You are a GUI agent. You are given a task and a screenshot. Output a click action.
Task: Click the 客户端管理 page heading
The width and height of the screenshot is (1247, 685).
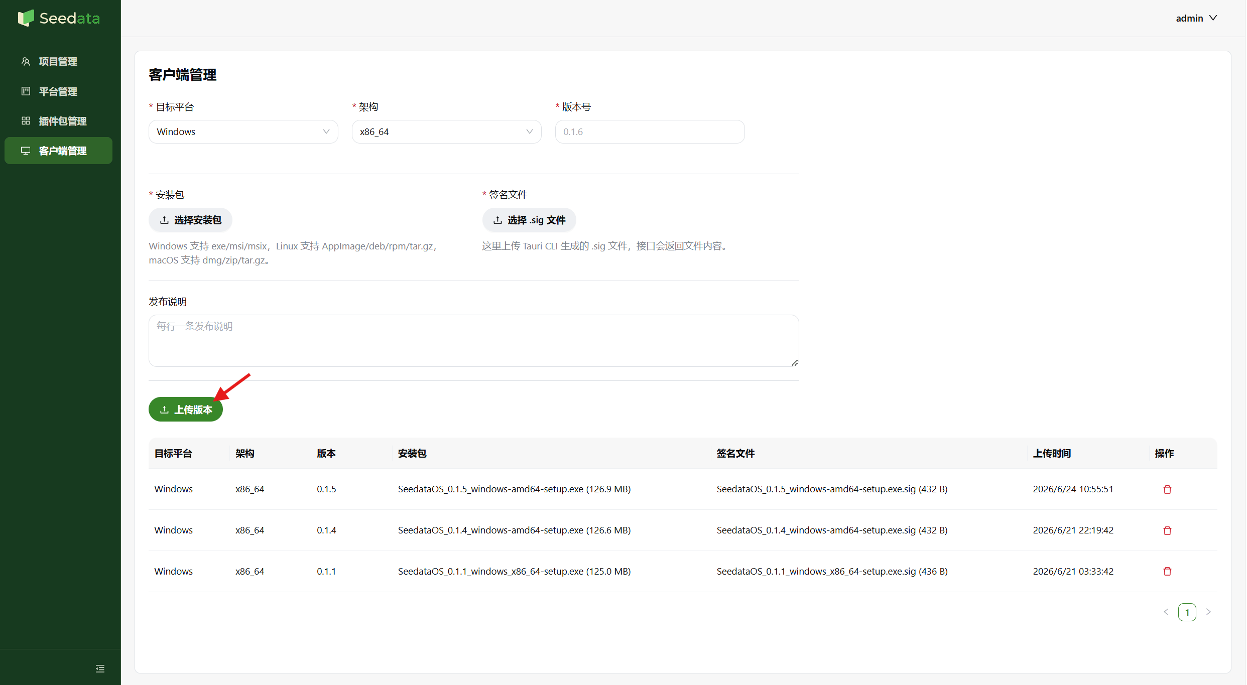[x=183, y=75]
